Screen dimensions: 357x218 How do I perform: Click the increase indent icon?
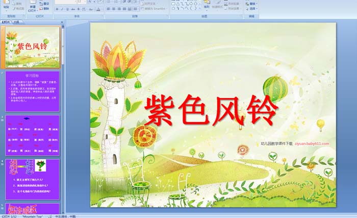(x=130, y=2)
